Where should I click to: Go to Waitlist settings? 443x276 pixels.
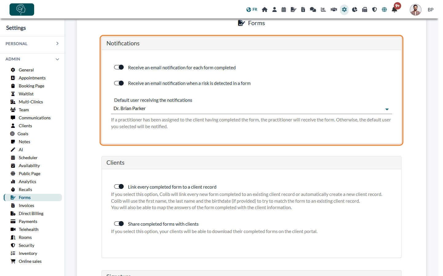(x=26, y=94)
